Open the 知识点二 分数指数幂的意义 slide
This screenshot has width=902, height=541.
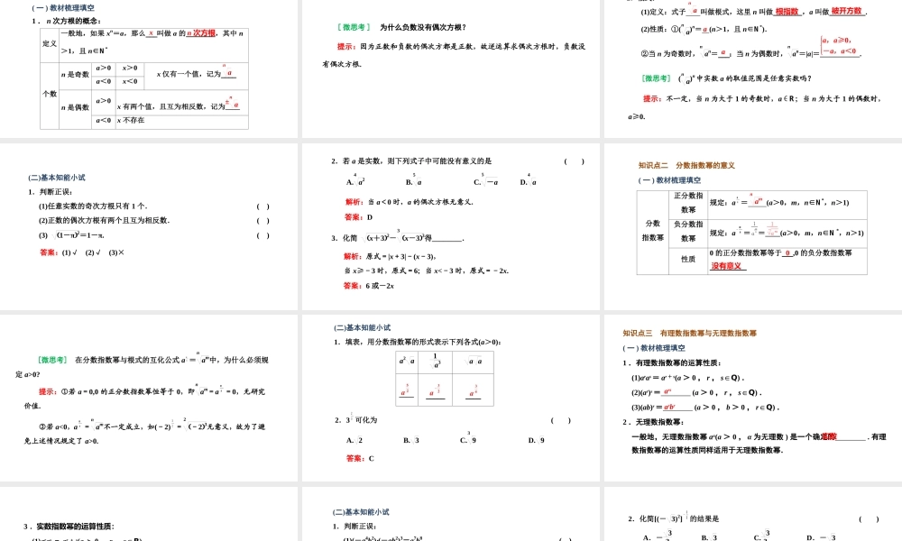point(753,227)
